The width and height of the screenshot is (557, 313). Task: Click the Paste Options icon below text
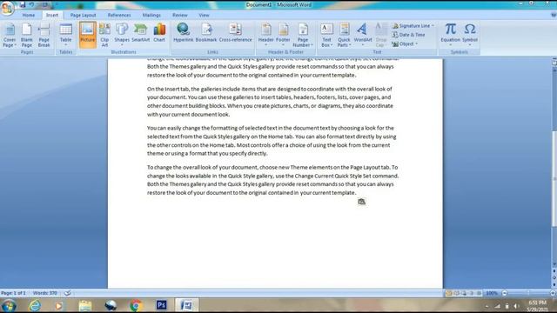361,202
